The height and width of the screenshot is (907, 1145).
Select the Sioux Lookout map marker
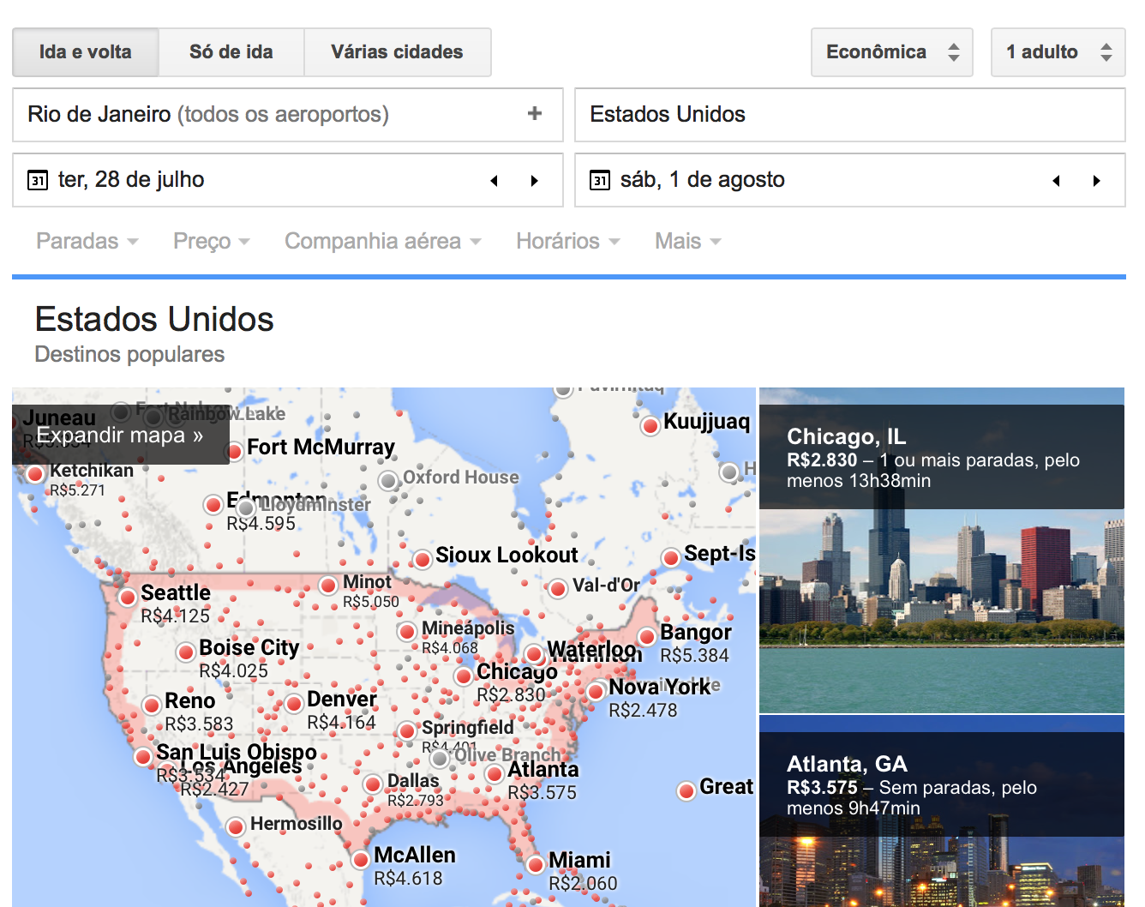tap(423, 560)
